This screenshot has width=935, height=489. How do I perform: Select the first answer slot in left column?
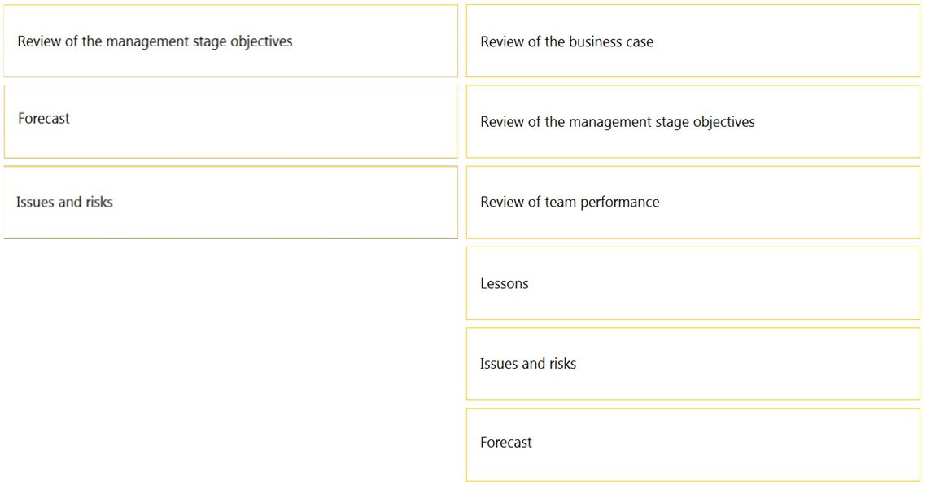tap(231, 41)
